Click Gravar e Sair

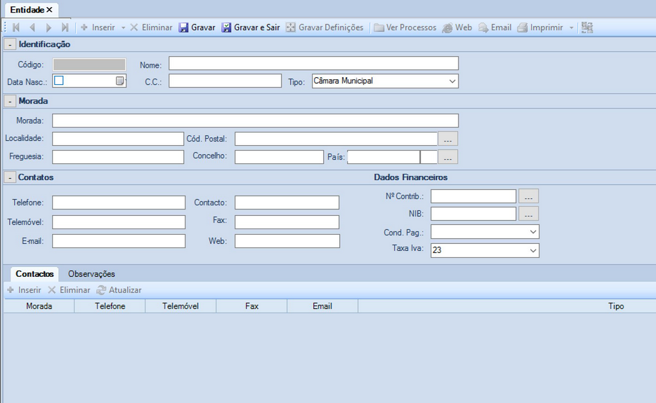[x=251, y=27]
